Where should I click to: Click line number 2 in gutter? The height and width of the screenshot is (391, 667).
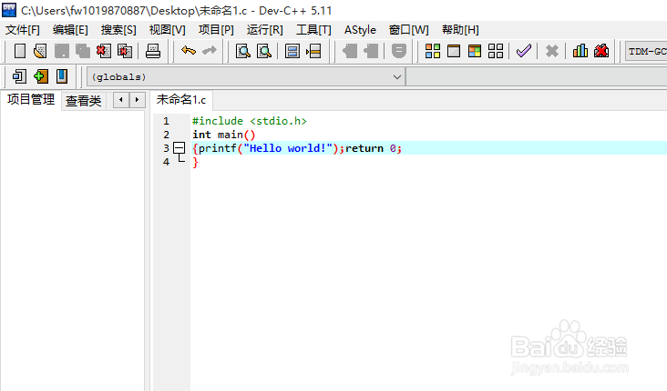tap(167, 135)
